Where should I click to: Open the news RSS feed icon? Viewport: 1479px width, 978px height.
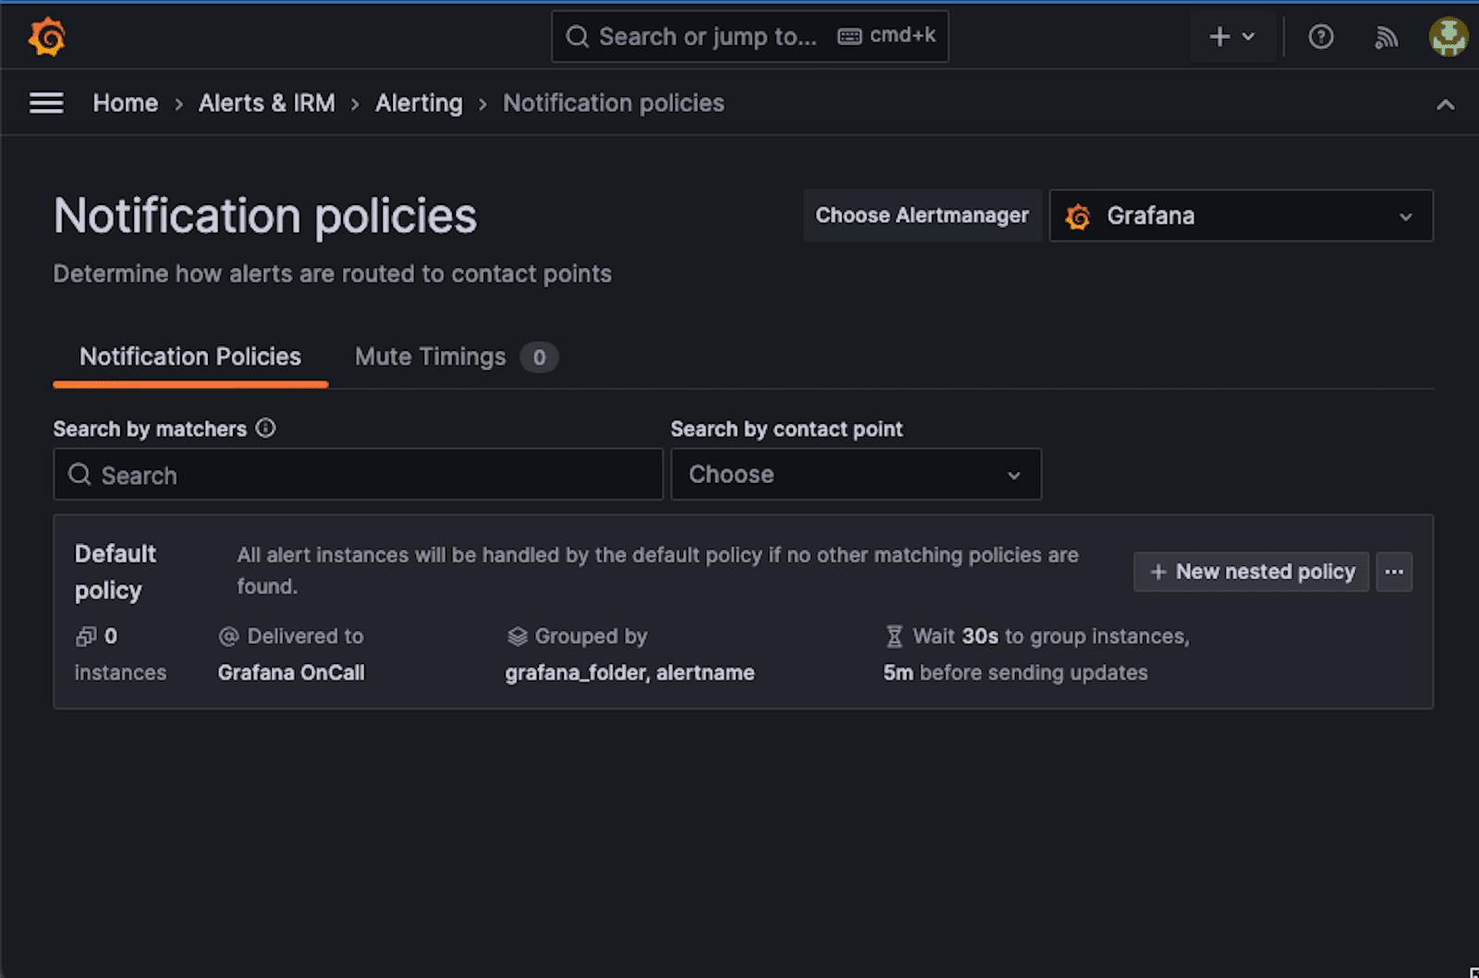pyautogui.click(x=1386, y=37)
